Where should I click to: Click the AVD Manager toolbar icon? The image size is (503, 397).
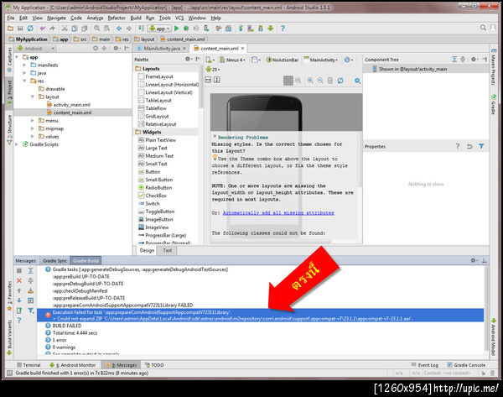[x=251, y=29]
